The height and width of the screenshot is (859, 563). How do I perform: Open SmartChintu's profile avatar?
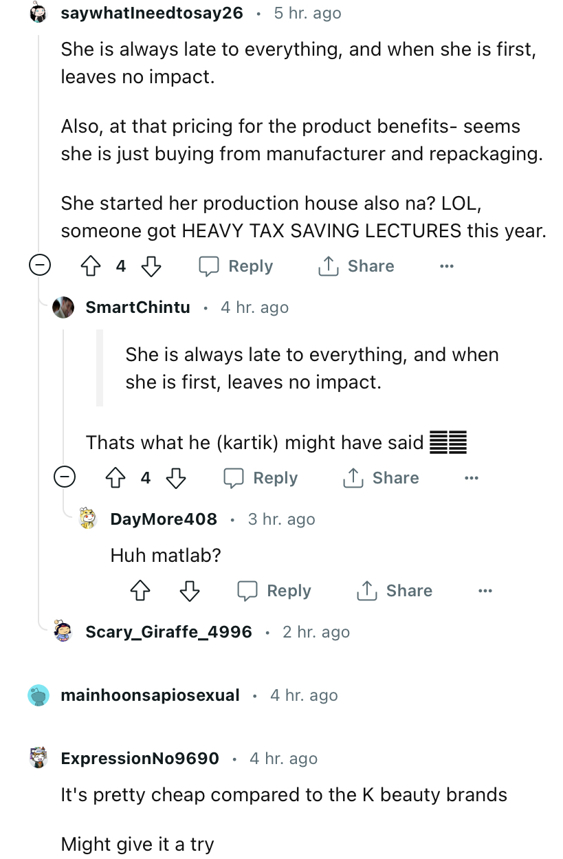click(64, 307)
